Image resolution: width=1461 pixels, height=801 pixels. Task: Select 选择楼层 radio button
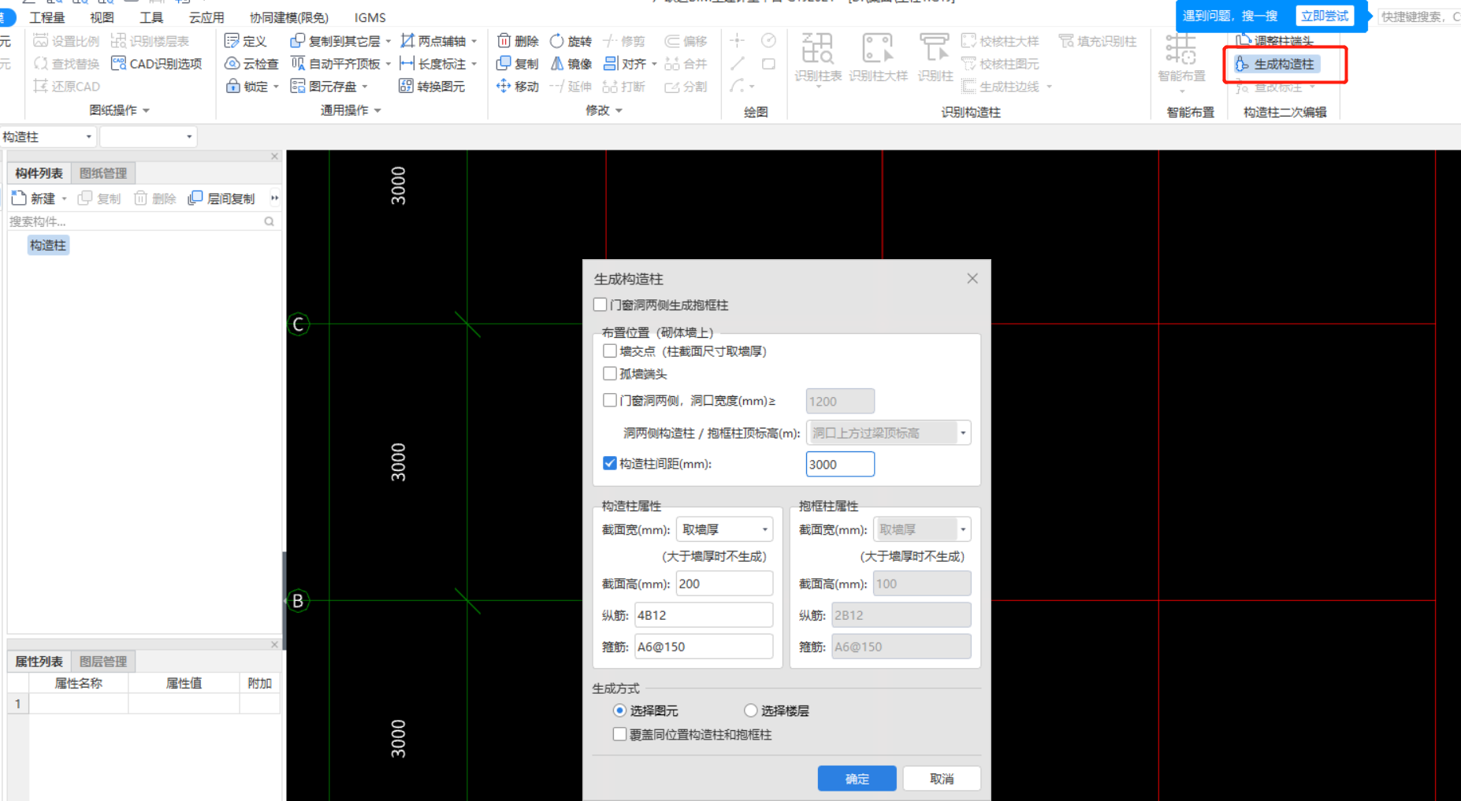751,710
